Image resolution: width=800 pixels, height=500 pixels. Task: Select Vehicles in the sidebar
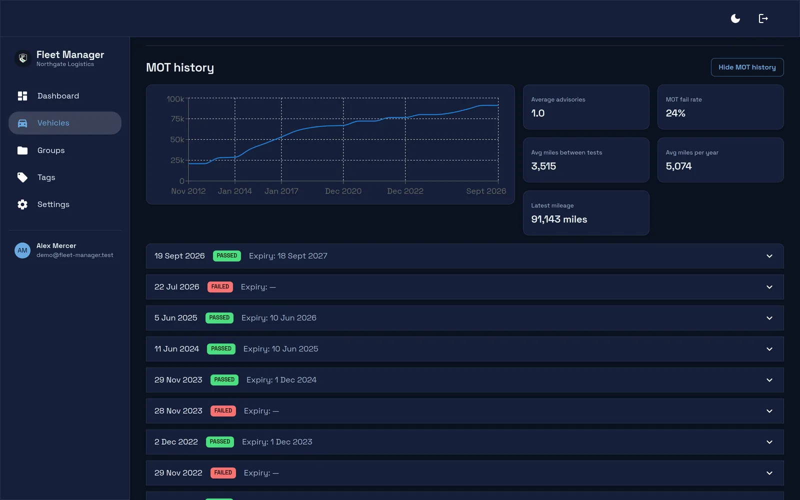[x=65, y=123]
